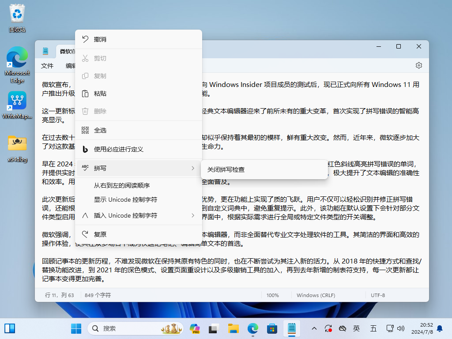Click the 100% zoom control
452x339 pixels.
coord(273,295)
